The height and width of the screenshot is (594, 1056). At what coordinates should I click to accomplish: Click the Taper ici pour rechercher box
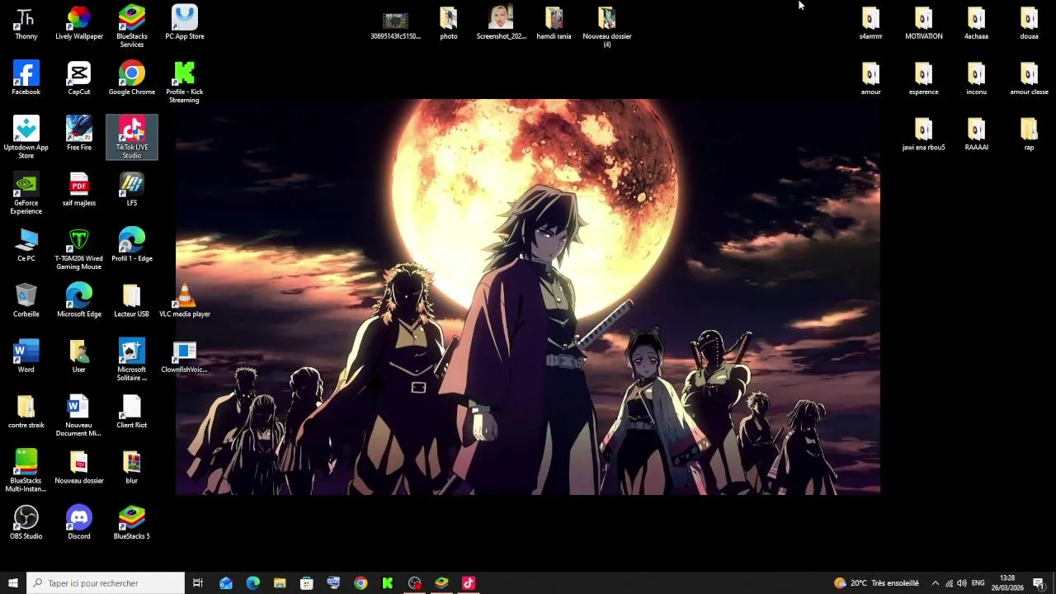click(x=106, y=583)
